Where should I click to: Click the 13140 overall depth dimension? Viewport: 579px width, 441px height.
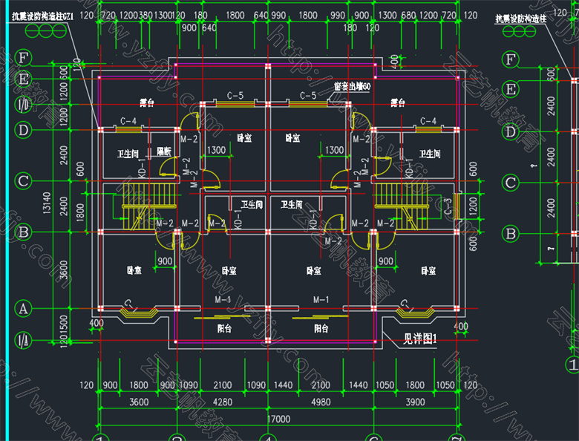point(47,203)
